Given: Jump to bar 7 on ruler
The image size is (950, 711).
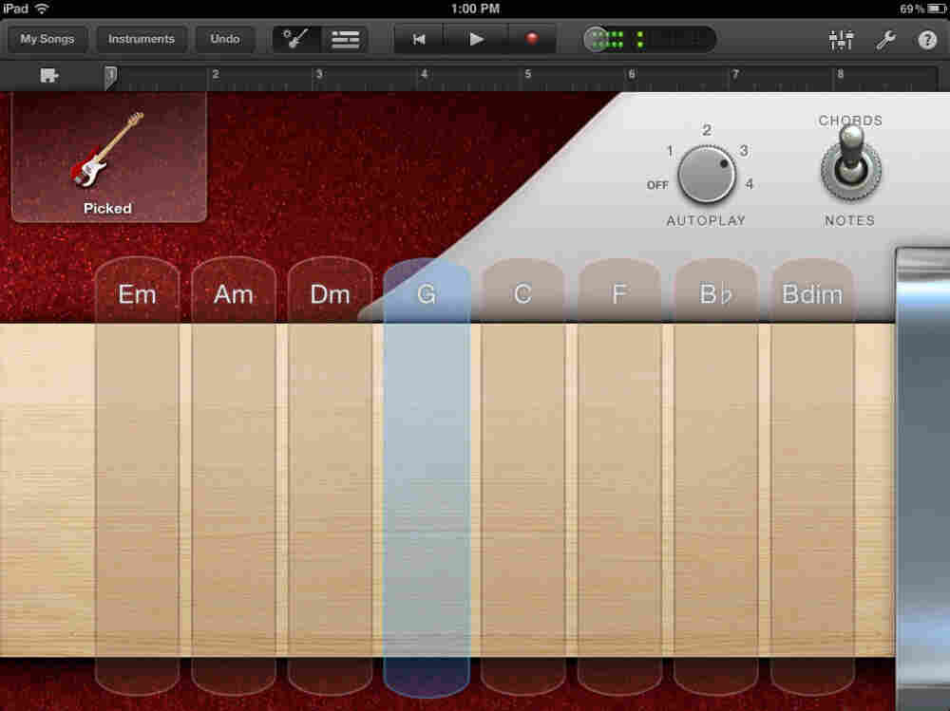Looking at the screenshot, I should click(735, 74).
